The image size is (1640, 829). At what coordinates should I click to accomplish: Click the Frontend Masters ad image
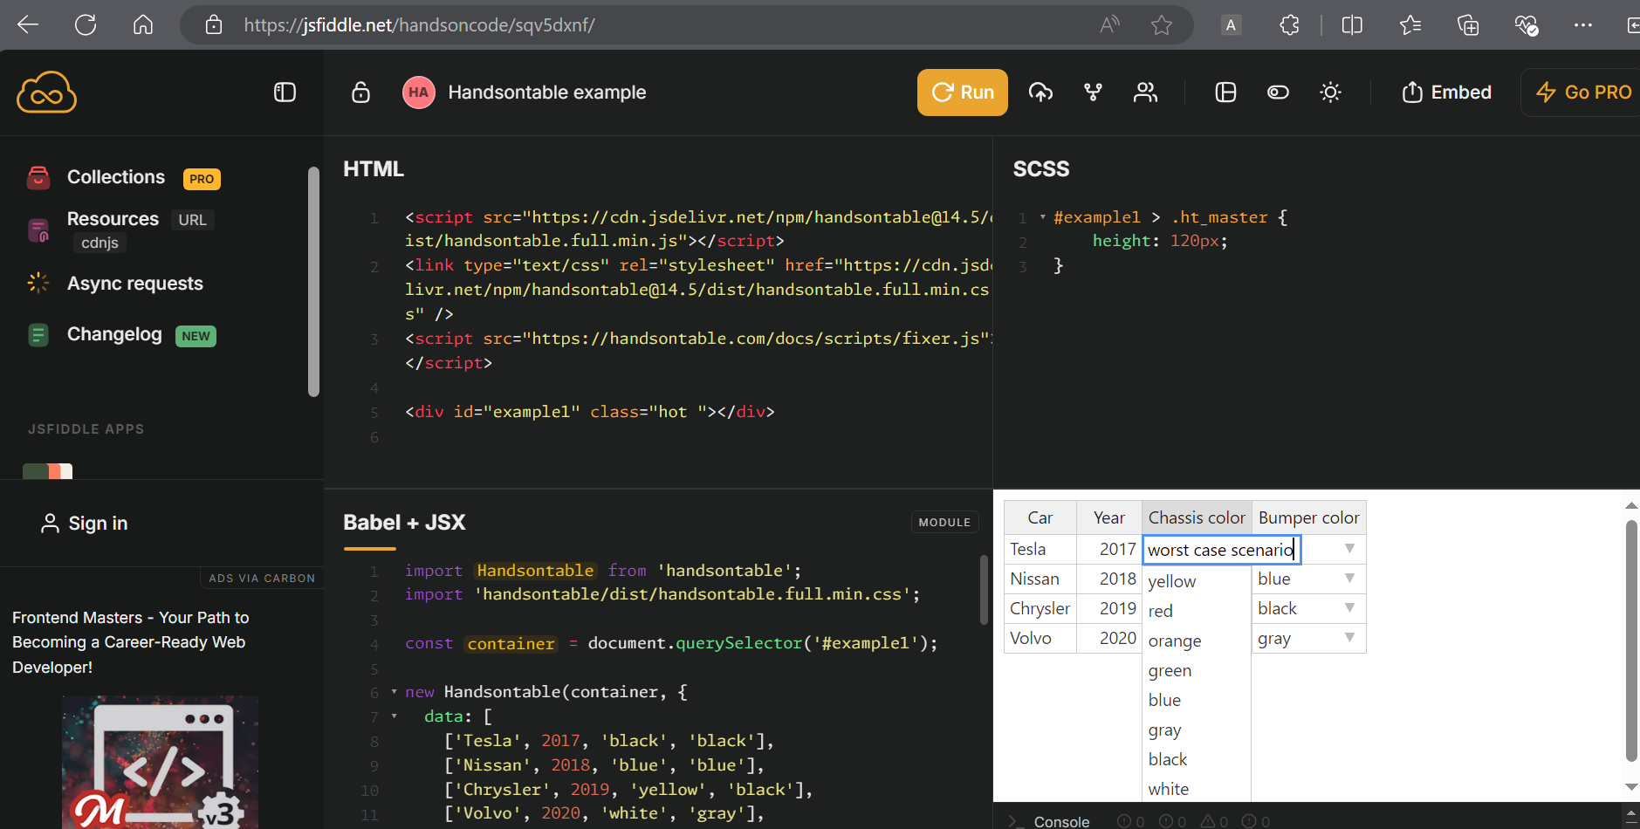click(x=160, y=762)
